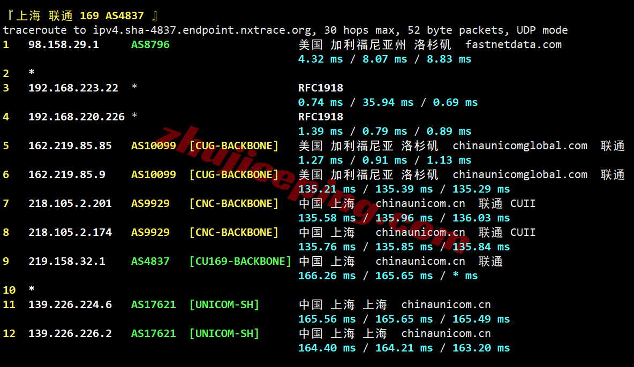Viewport: 634px width, 367px height.
Task: Click [UNICOM-SH] tag on hop 11
Action: [x=224, y=305]
